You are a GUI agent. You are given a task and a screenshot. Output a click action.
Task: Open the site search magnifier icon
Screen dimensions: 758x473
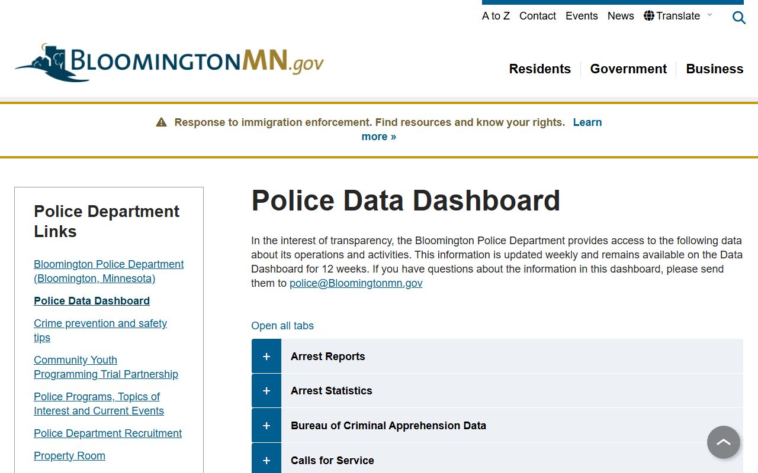tap(738, 17)
